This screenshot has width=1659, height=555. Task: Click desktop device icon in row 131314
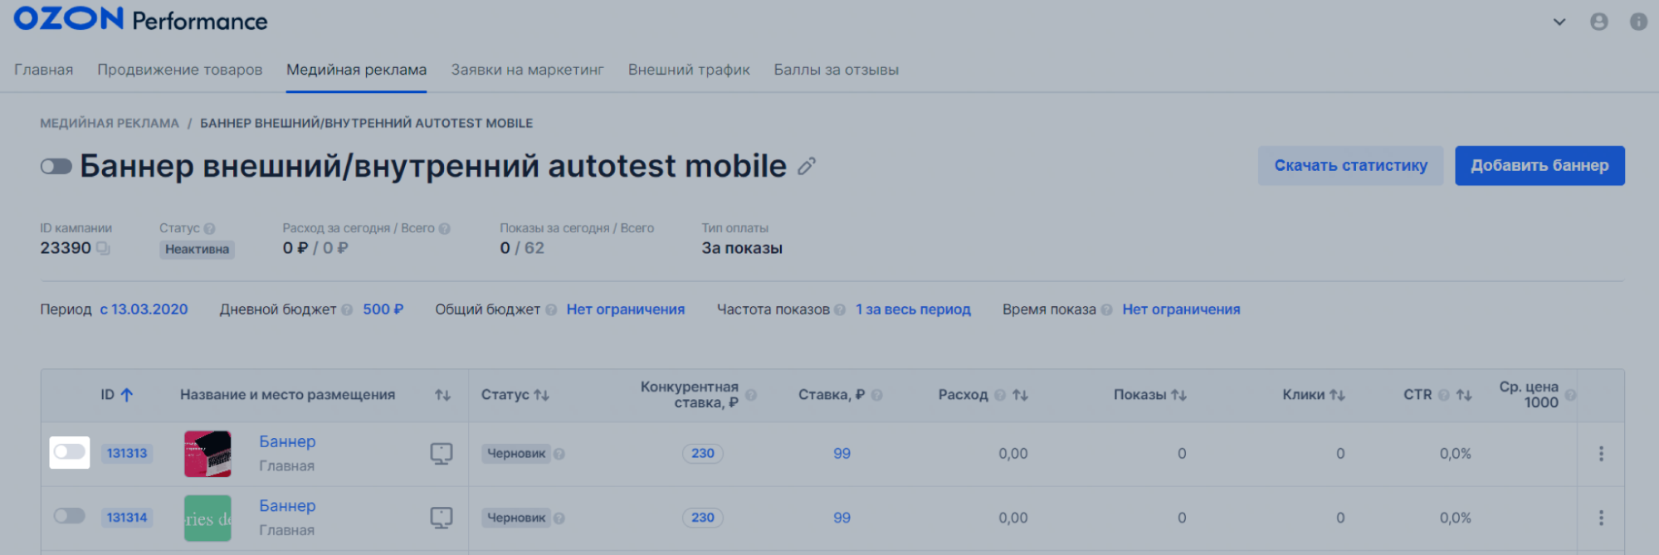(x=442, y=518)
